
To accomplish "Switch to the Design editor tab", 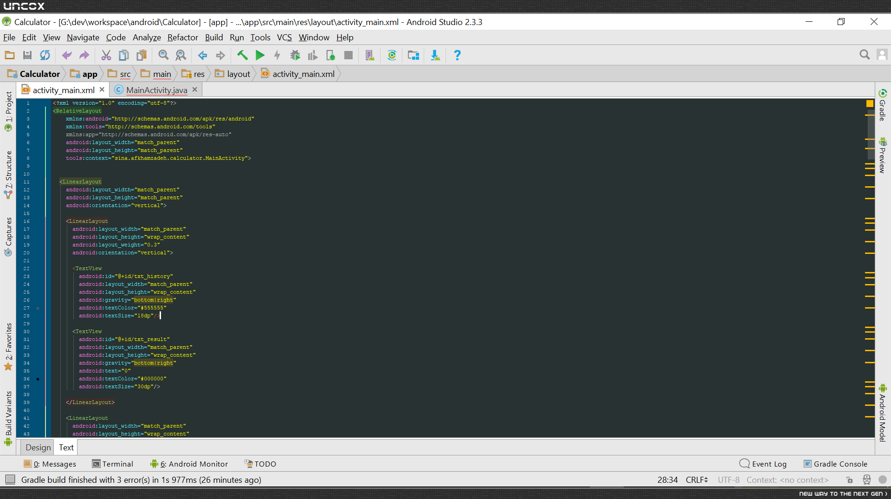I will click(38, 448).
